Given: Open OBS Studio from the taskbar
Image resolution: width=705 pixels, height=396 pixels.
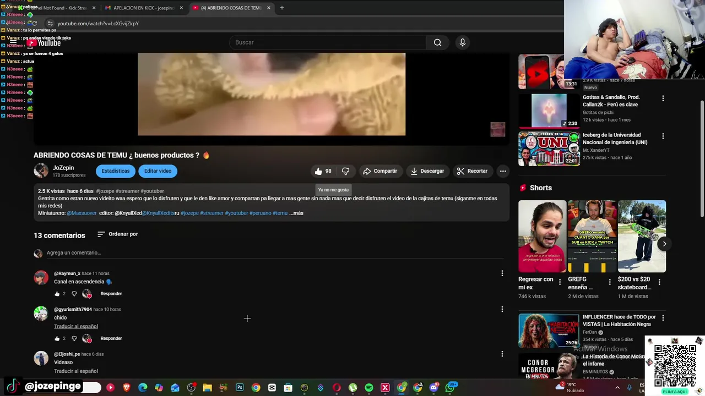Looking at the screenshot, I should [x=191, y=388].
